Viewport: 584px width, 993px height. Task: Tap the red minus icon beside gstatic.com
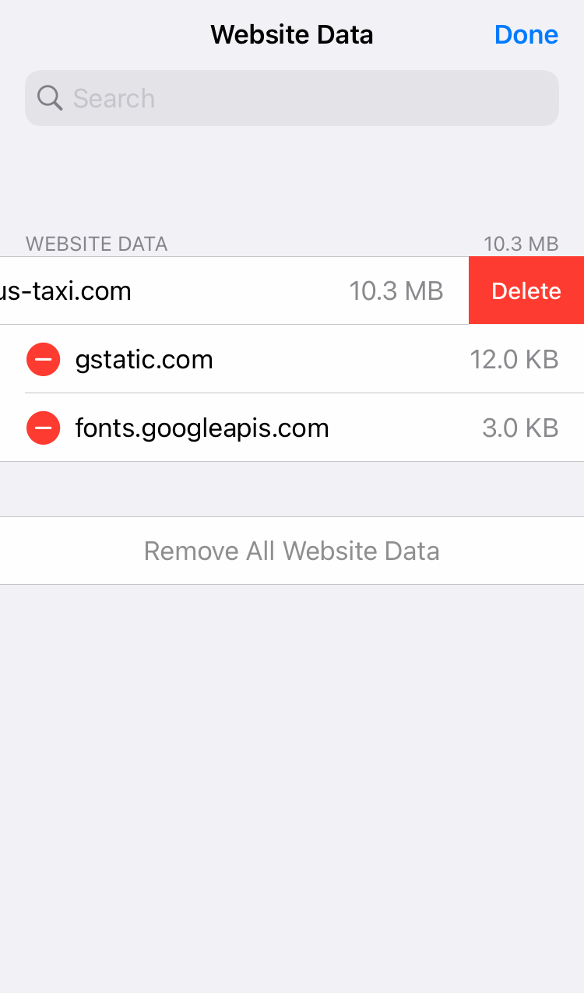pyautogui.click(x=44, y=359)
